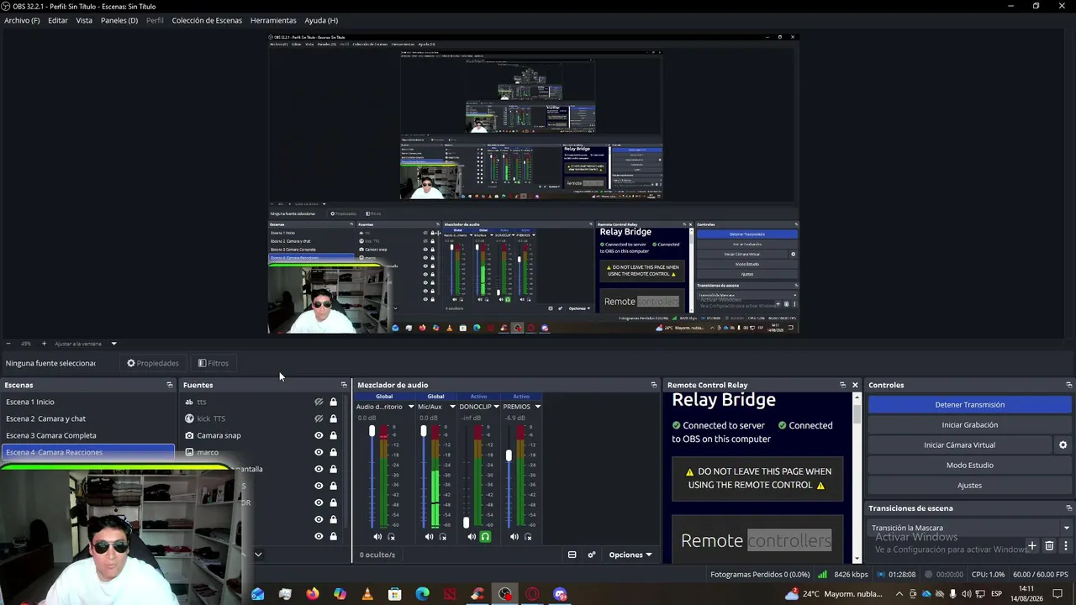
Task: Hide the Camara snap source
Action: (319, 435)
